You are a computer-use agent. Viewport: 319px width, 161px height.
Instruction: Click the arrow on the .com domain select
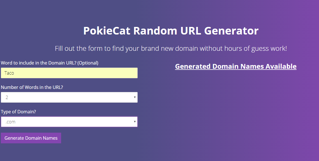[x=135, y=122]
